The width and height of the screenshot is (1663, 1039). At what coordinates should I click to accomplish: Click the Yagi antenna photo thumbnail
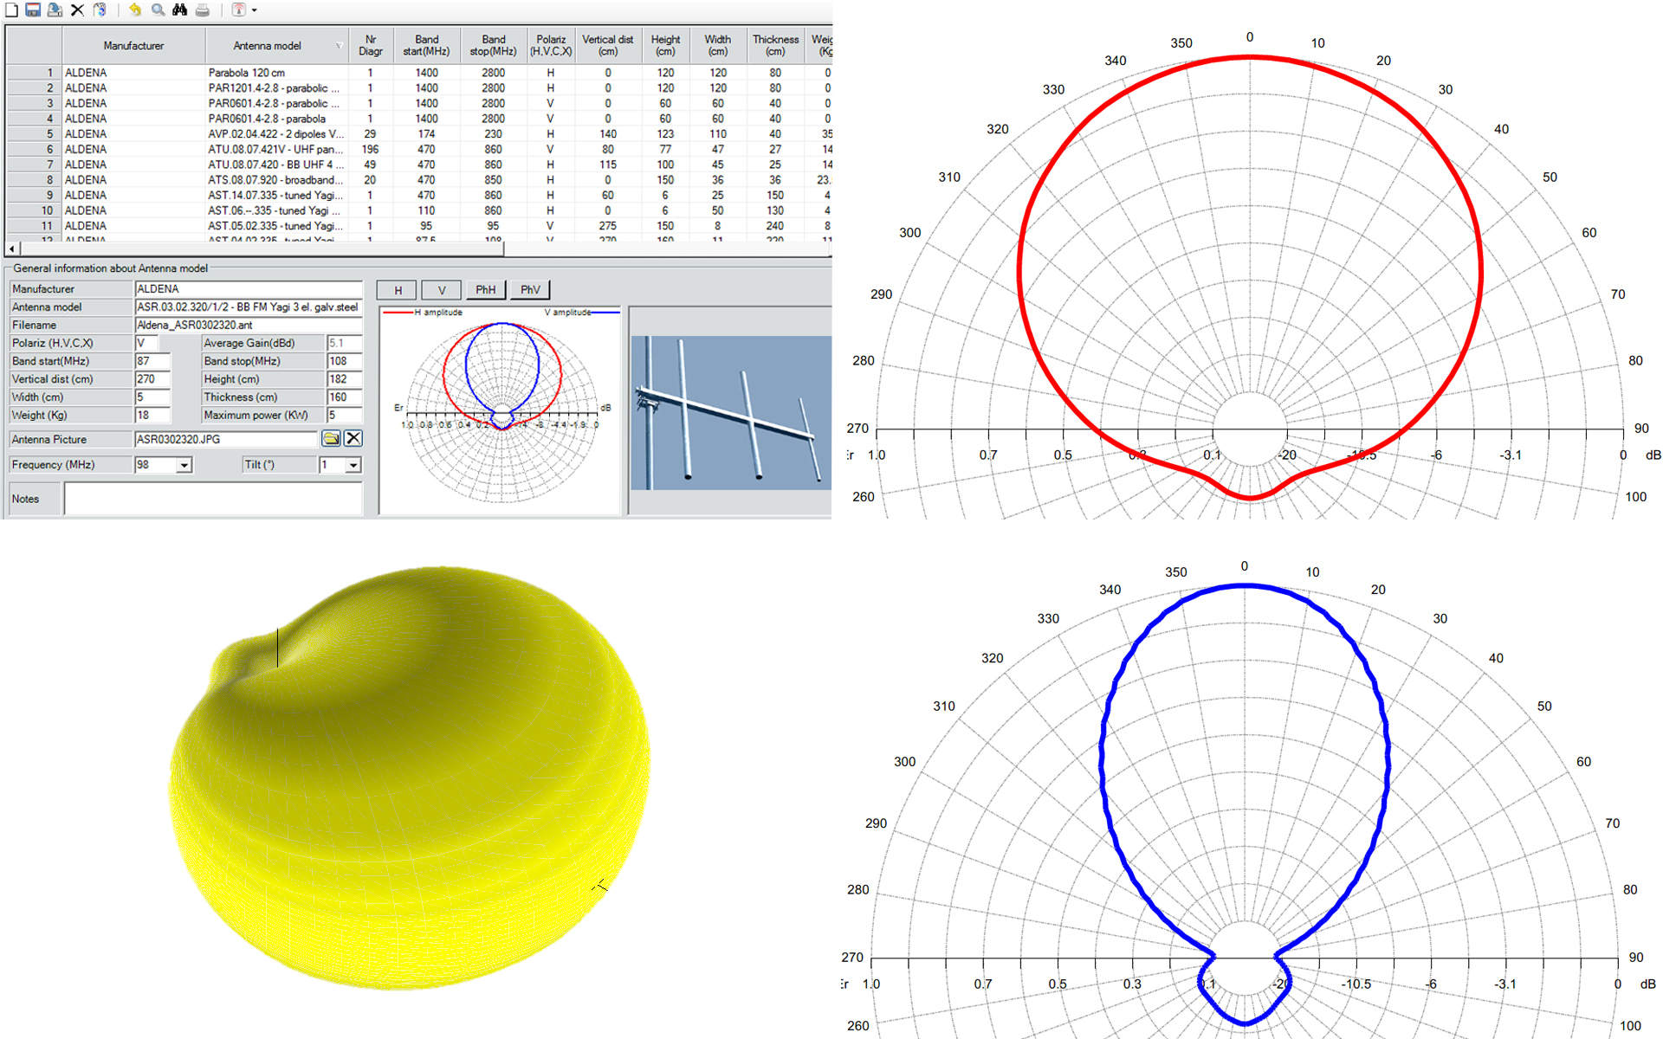pos(731,413)
